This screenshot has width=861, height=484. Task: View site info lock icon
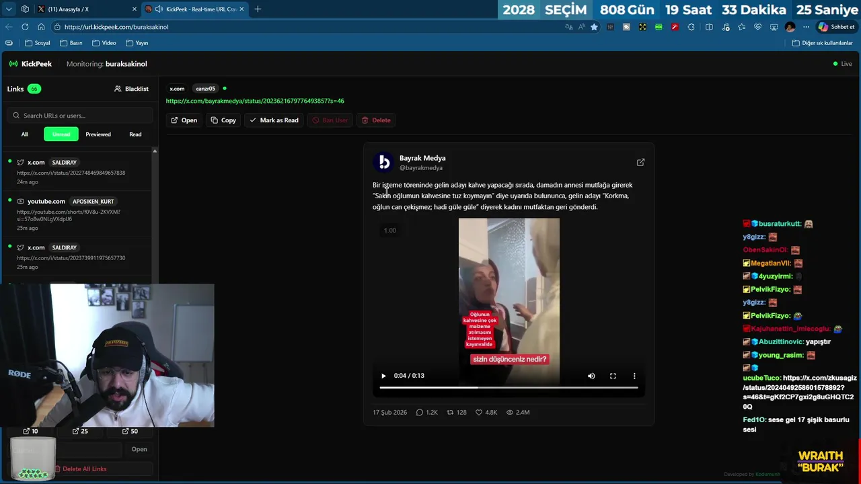coord(58,27)
